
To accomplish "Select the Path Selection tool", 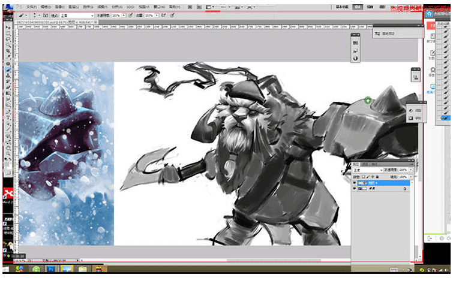I will click(x=8, y=124).
